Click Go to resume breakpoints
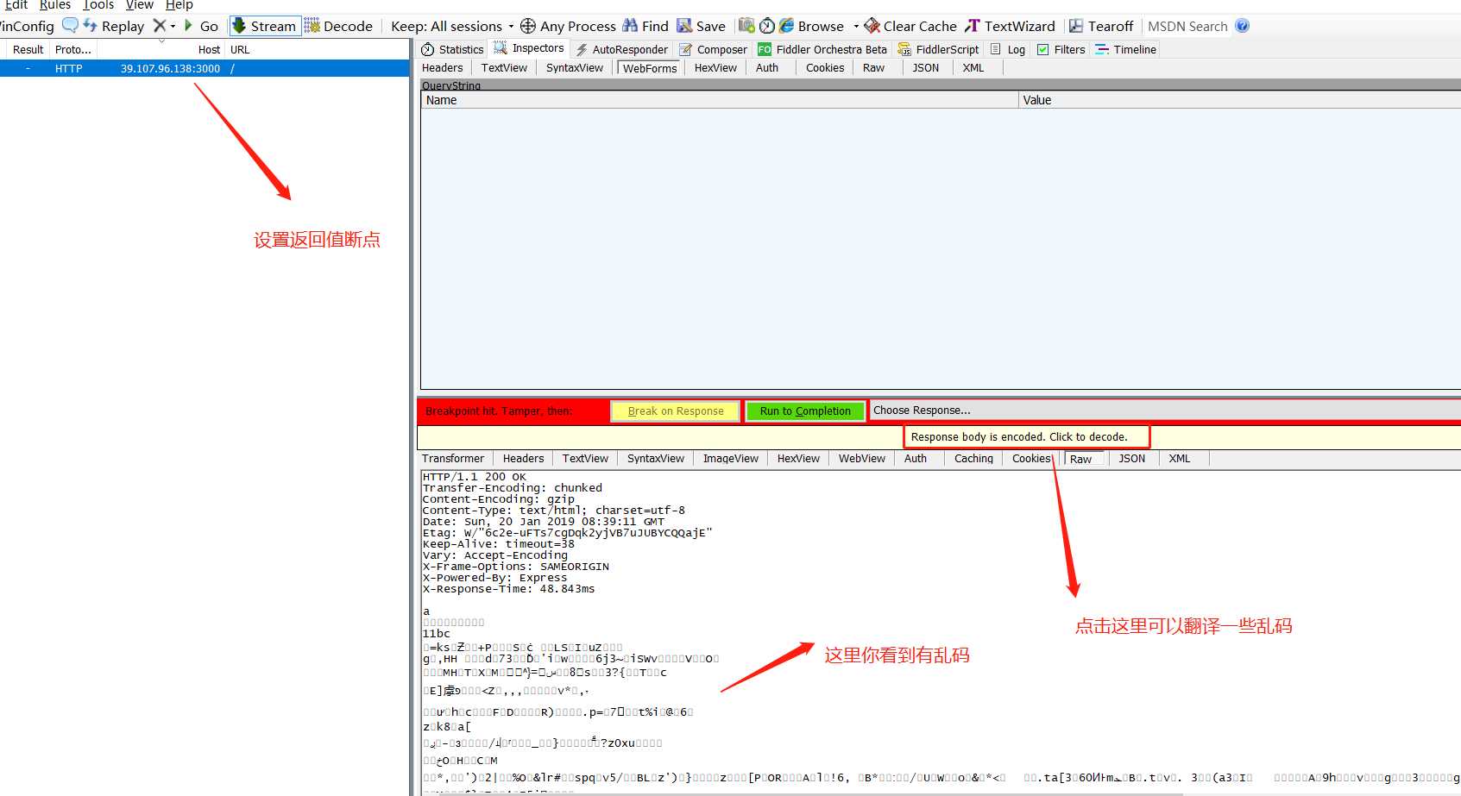1461x796 pixels. pyautogui.click(x=201, y=26)
